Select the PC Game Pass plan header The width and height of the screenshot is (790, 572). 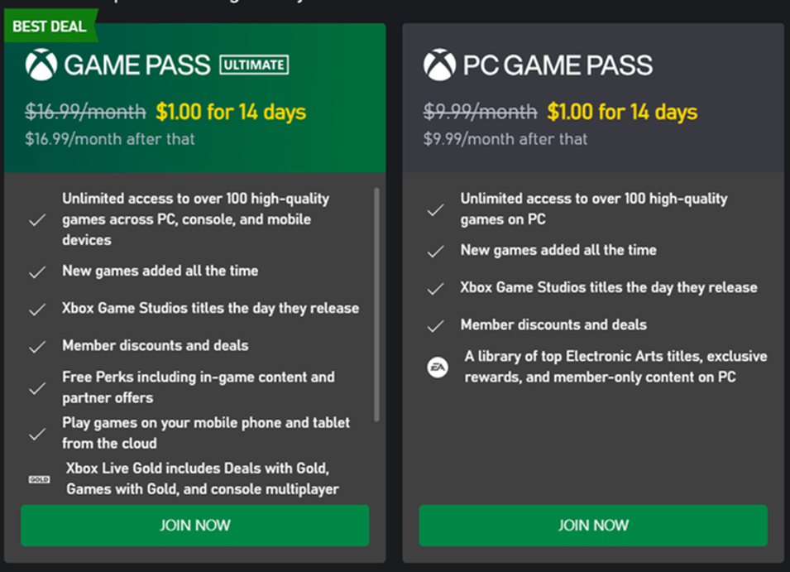click(558, 65)
